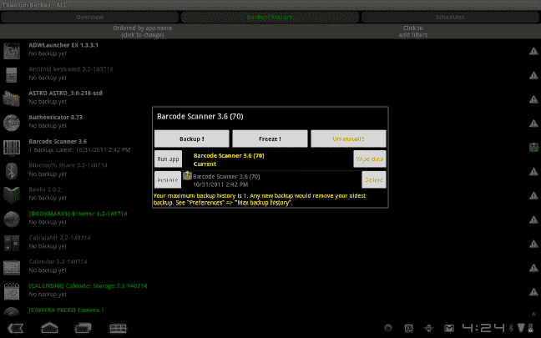Click warning triangle for Browser bookmarks row

pyautogui.click(x=533, y=219)
